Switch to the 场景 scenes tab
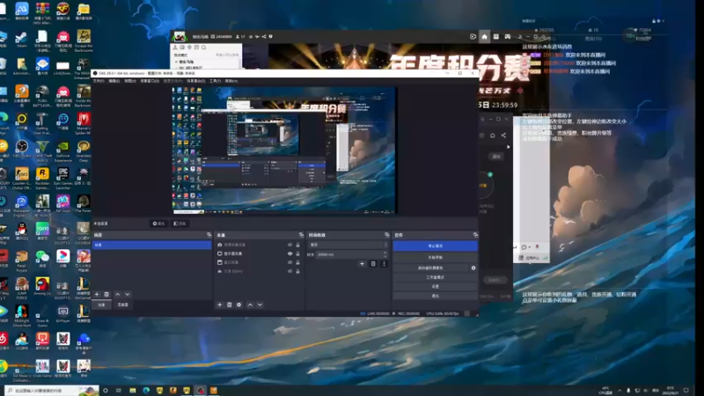This screenshot has width=704, height=396. click(101, 304)
